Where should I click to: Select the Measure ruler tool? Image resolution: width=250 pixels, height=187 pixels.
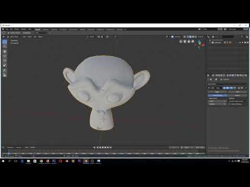(x=5, y=75)
